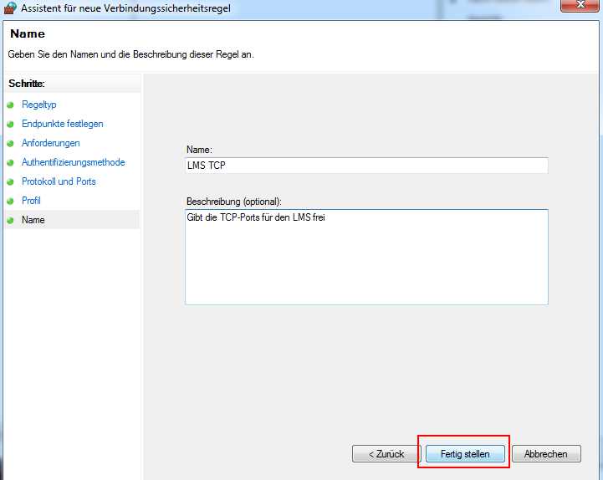Go back with the Zurück button
The image size is (603, 480).
point(386,454)
